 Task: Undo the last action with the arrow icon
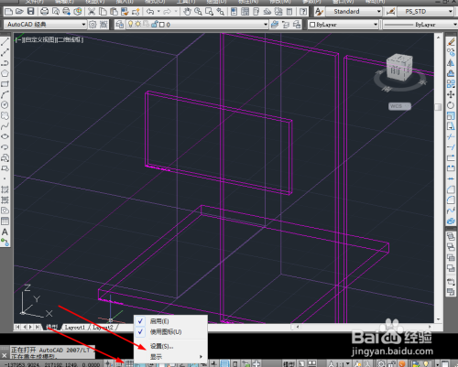pos(150,12)
